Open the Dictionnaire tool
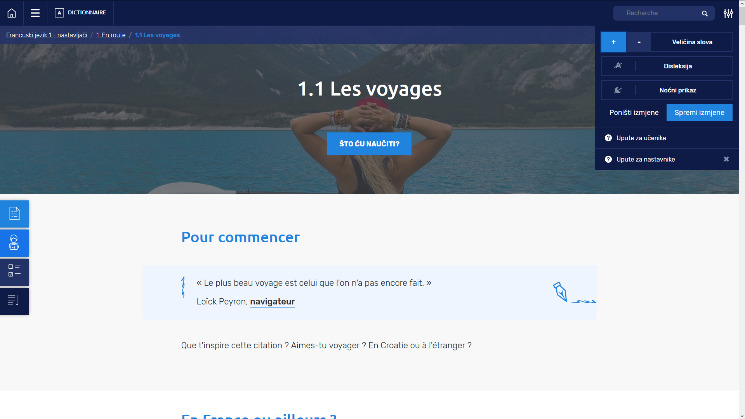 80,13
